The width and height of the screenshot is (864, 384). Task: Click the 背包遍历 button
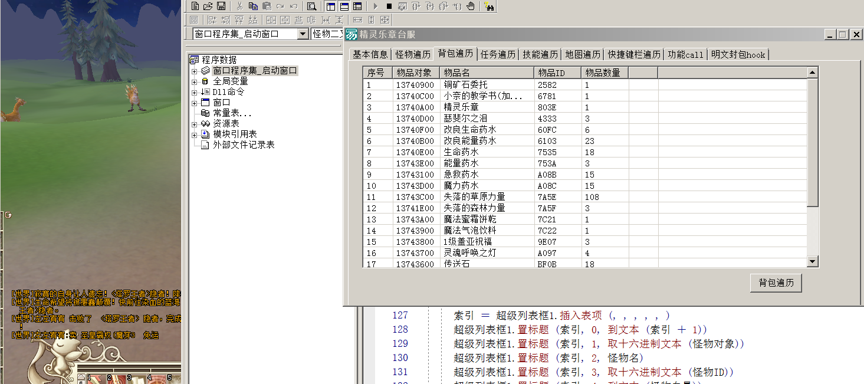pyautogui.click(x=776, y=283)
